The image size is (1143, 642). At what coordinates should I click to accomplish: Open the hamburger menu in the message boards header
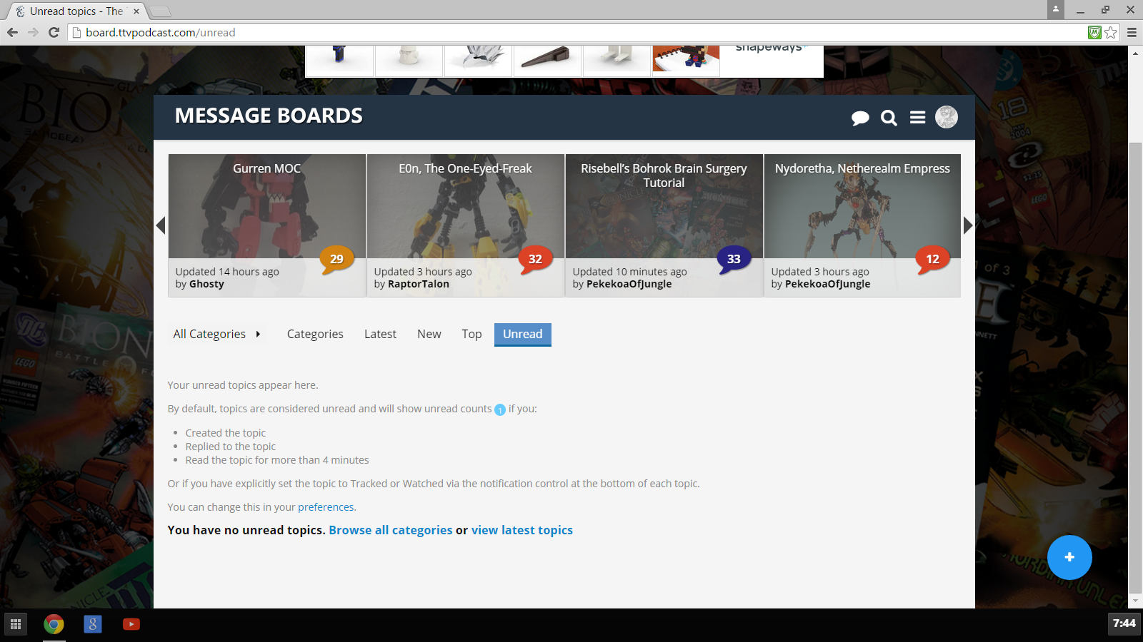point(917,117)
